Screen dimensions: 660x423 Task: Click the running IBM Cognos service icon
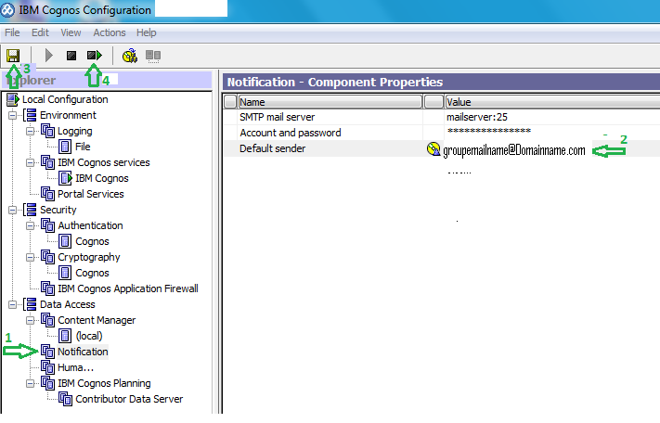(x=66, y=178)
